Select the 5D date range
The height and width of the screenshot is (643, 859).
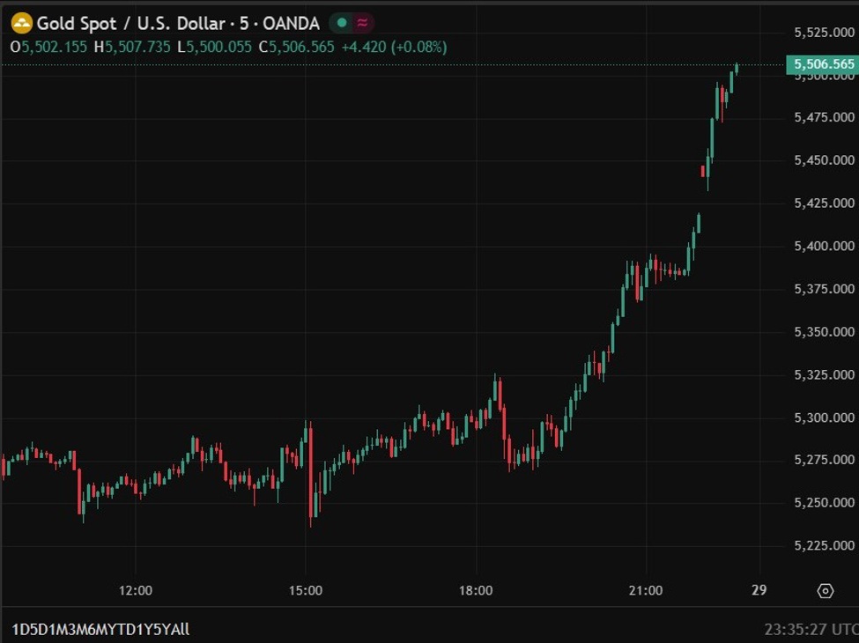tap(37, 629)
